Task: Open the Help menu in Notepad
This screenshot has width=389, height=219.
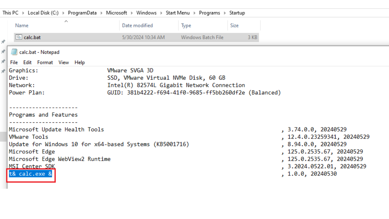Action: 79,62
